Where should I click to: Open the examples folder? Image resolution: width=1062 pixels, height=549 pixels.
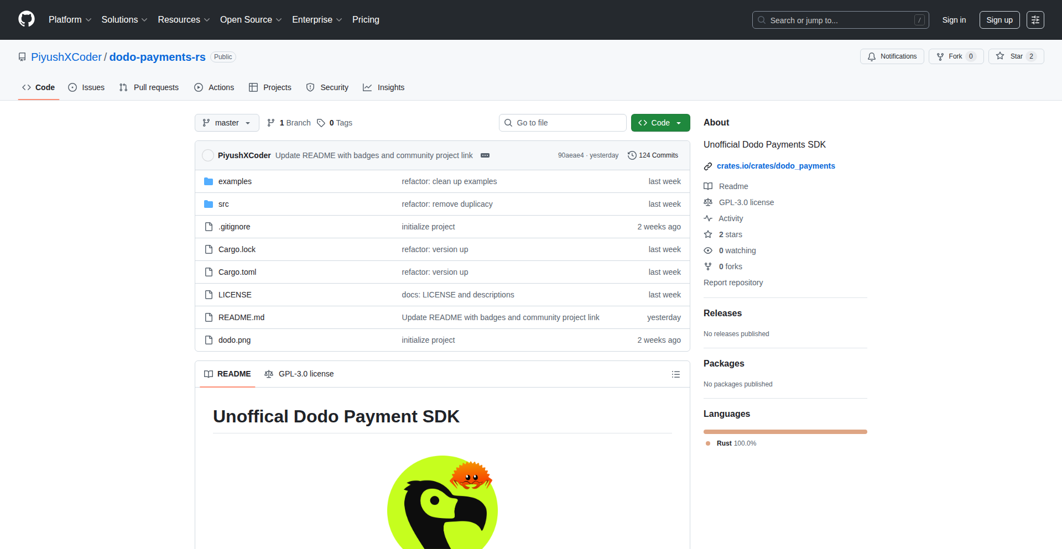click(x=235, y=181)
